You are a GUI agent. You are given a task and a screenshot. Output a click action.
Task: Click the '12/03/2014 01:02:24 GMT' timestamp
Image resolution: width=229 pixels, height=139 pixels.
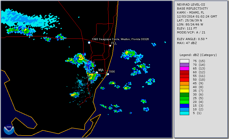197,16
